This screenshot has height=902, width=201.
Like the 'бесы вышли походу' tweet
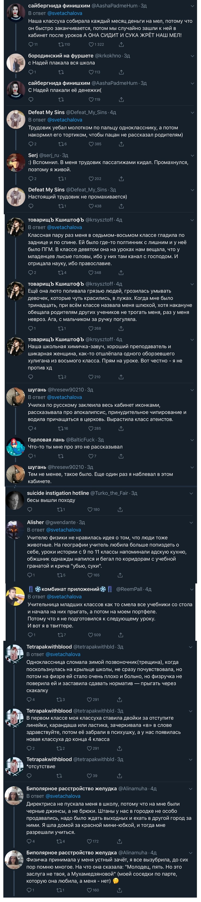[90, 509]
